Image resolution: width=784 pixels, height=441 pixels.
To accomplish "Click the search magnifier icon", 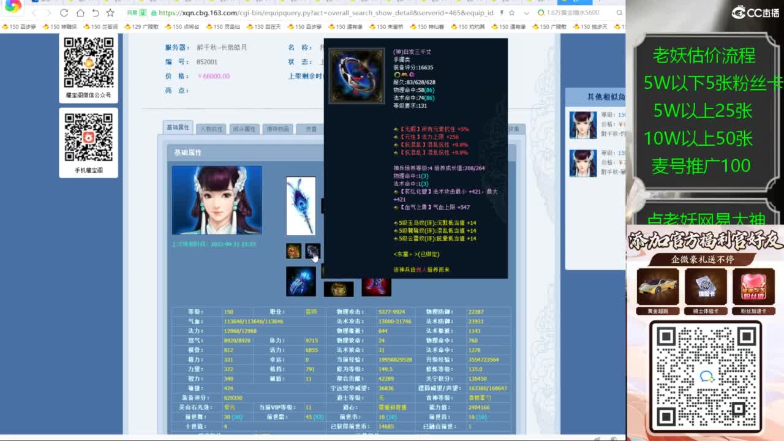I will (x=620, y=13).
